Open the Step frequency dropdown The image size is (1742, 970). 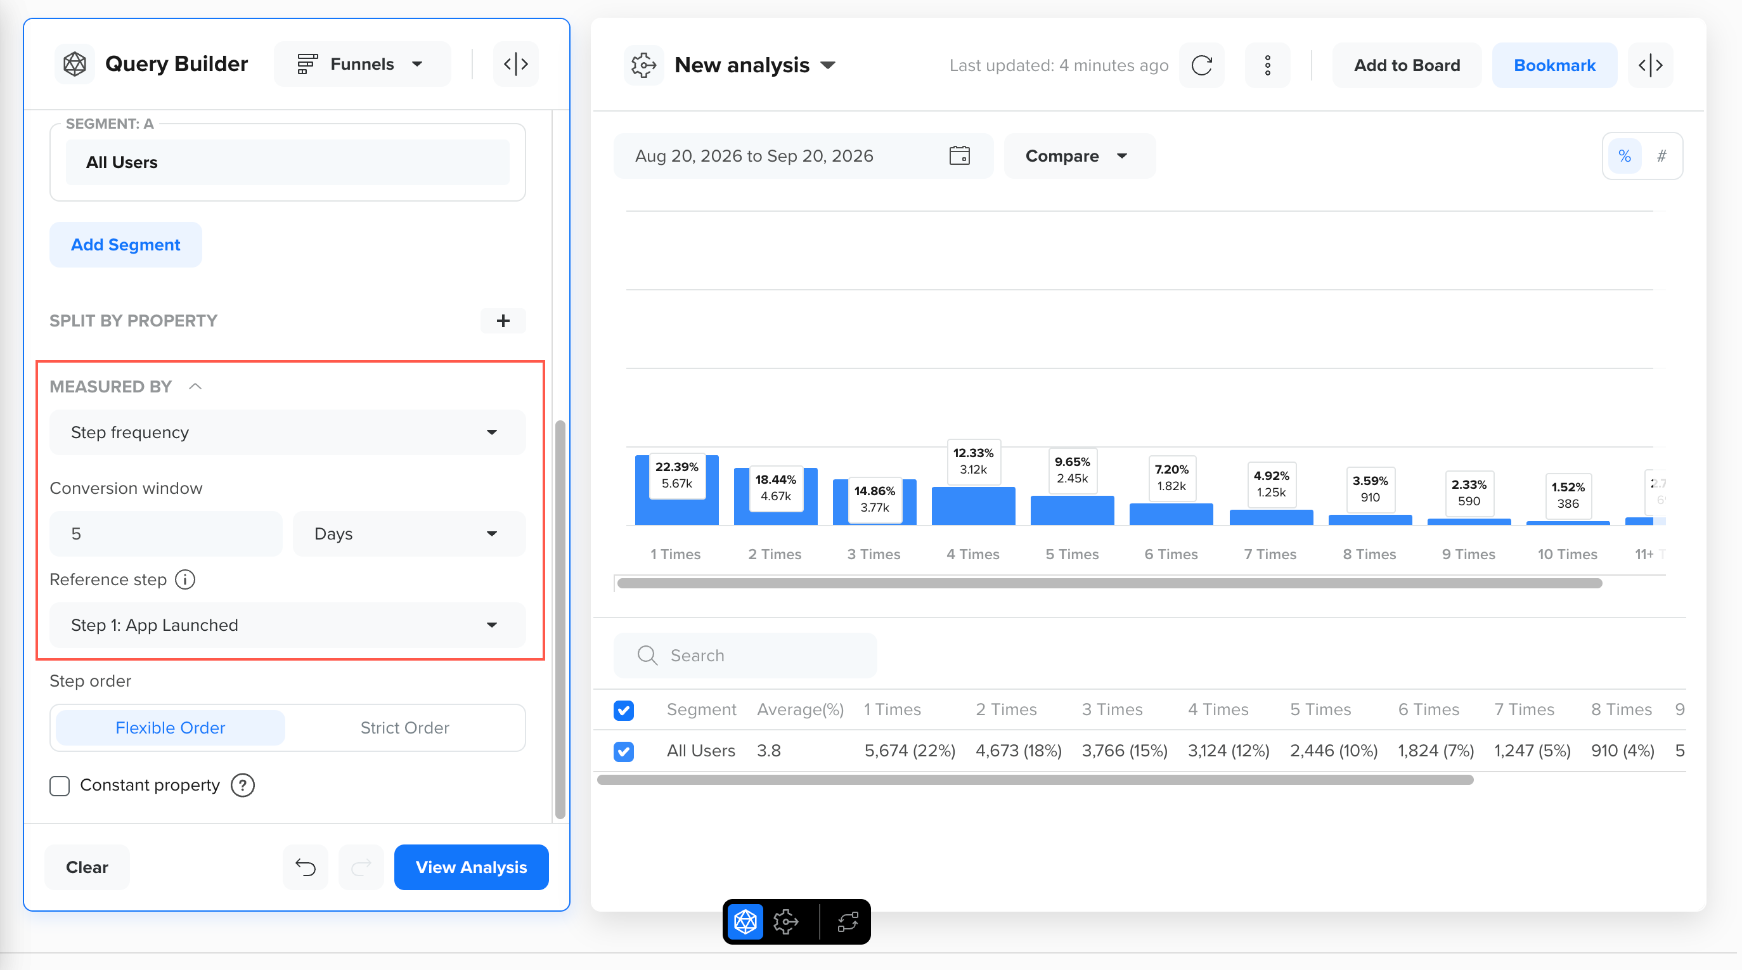(x=287, y=432)
